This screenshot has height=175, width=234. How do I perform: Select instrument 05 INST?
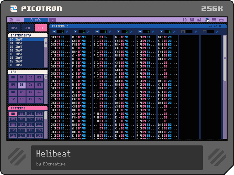tap(26, 58)
